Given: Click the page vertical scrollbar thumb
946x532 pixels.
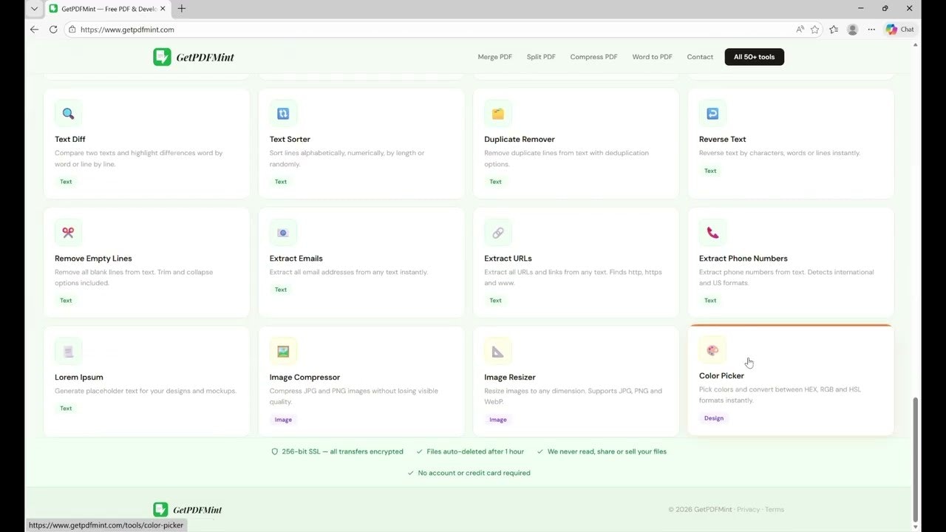Looking at the screenshot, I should tap(916, 458).
